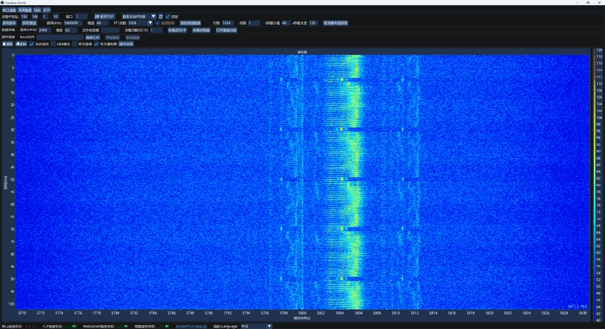Click the 端口 port input field
Image resolution: width=605 pixels, height=329 pixels.
click(x=81, y=17)
